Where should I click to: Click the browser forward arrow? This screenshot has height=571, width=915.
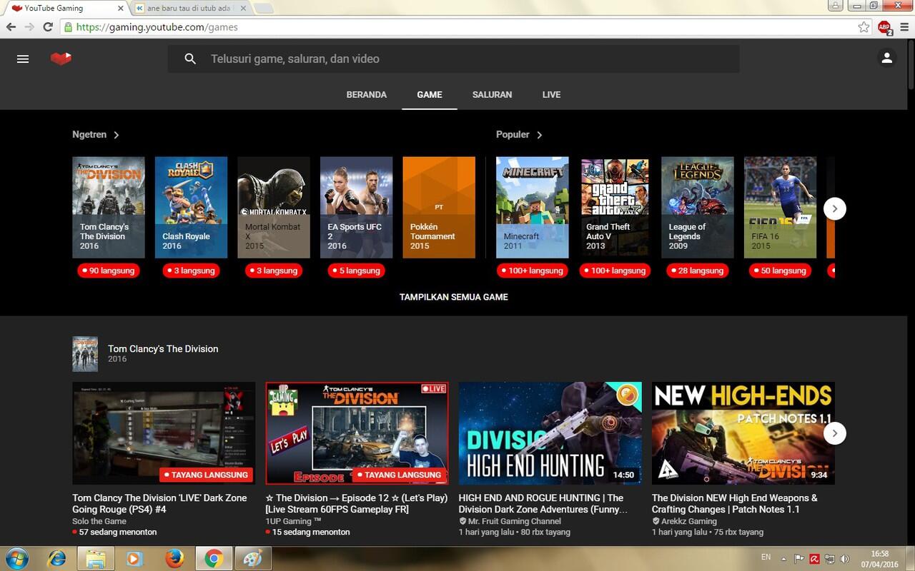[x=29, y=27]
